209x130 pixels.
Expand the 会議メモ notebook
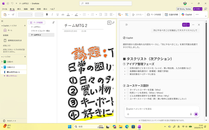coord(2,62)
